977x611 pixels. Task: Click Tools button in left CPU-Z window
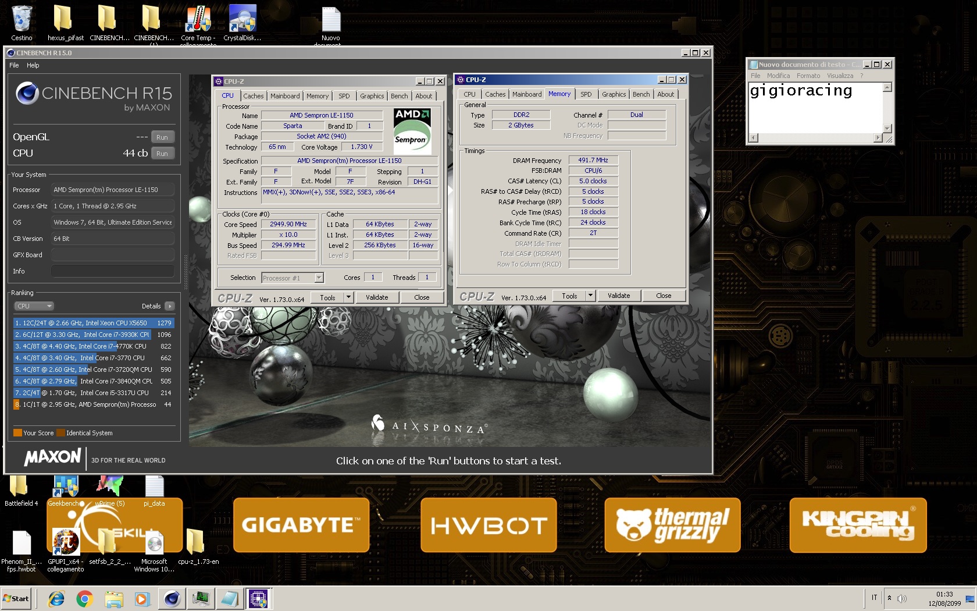tap(327, 297)
